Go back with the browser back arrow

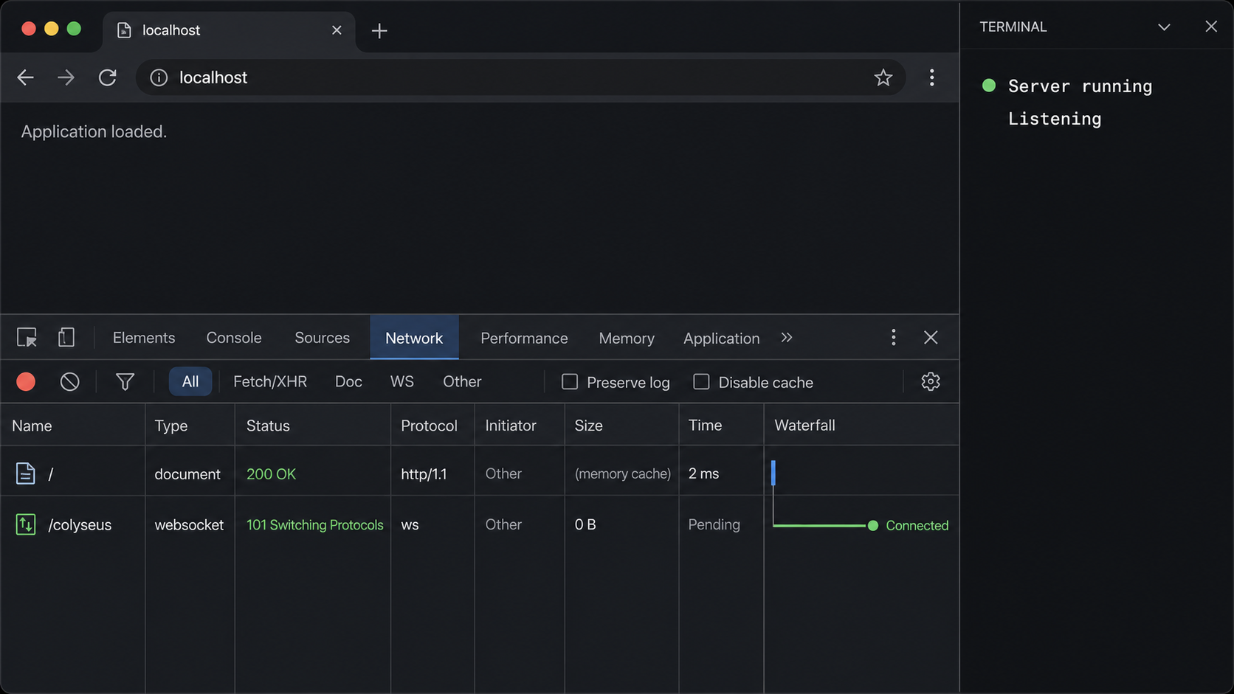point(26,77)
